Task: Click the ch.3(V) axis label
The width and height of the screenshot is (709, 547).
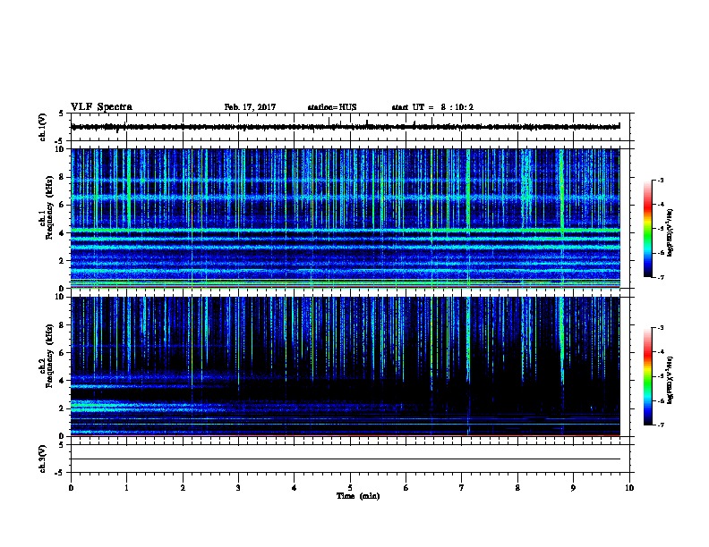Action: (x=43, y=459)
